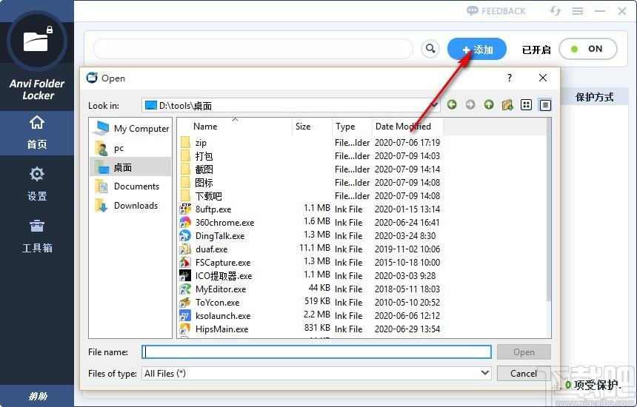Click the main search text box
637x407 pixels.
click(x=253, y=49)
